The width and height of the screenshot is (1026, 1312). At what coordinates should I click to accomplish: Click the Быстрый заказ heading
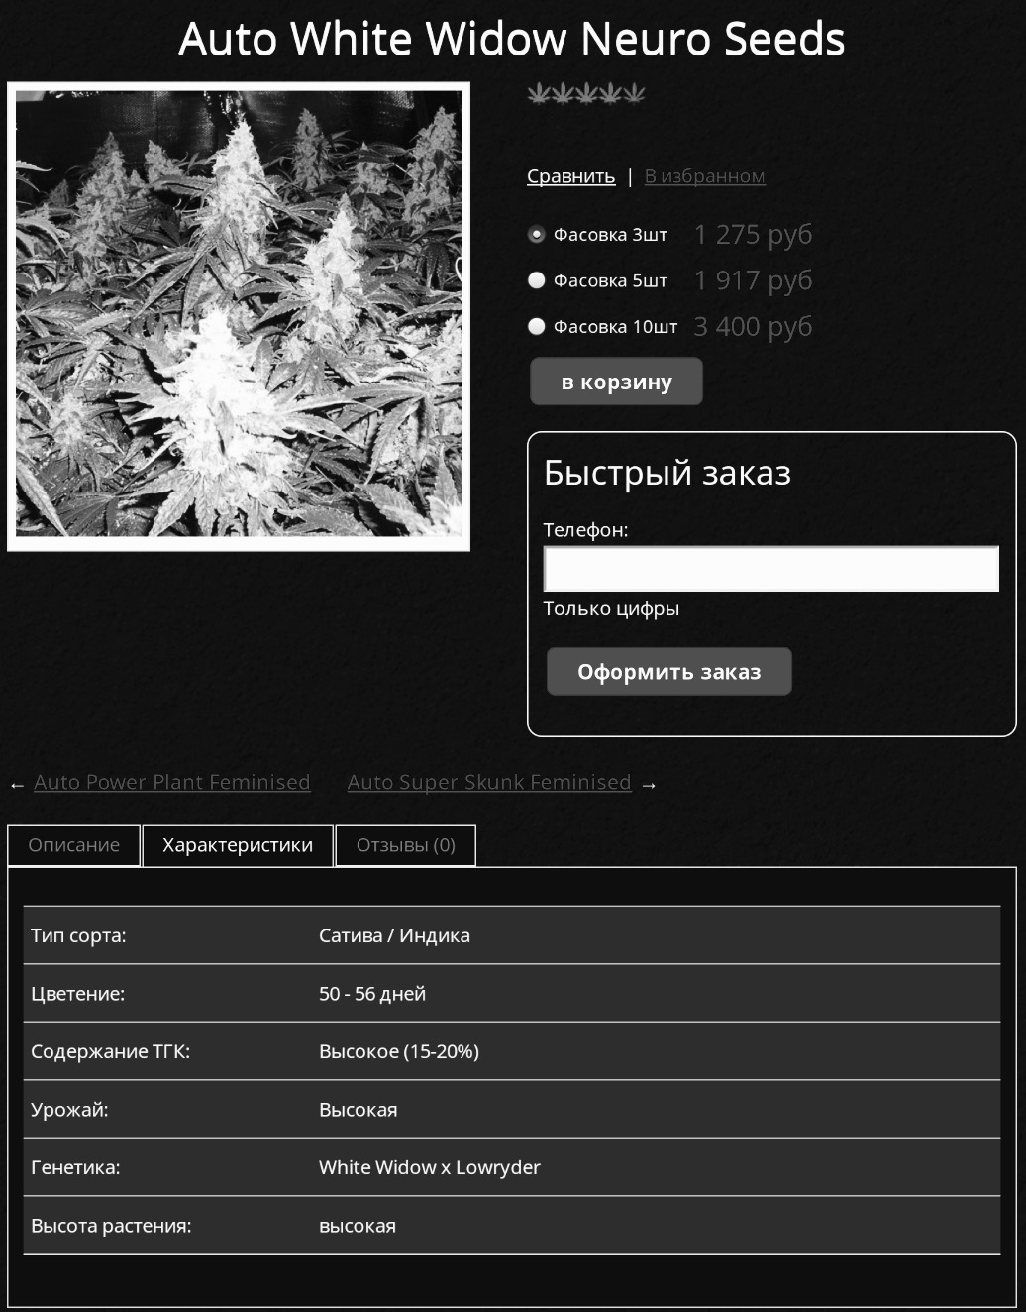tap(667, 473)
